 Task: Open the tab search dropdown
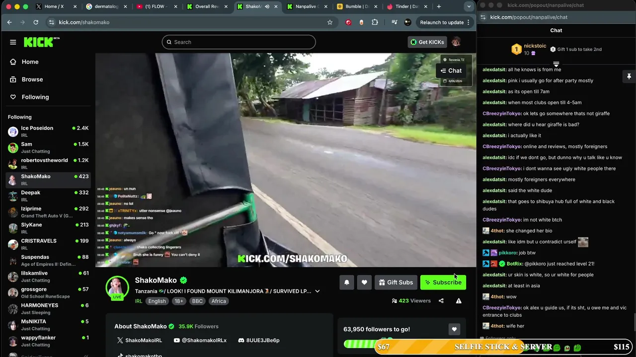469,6
